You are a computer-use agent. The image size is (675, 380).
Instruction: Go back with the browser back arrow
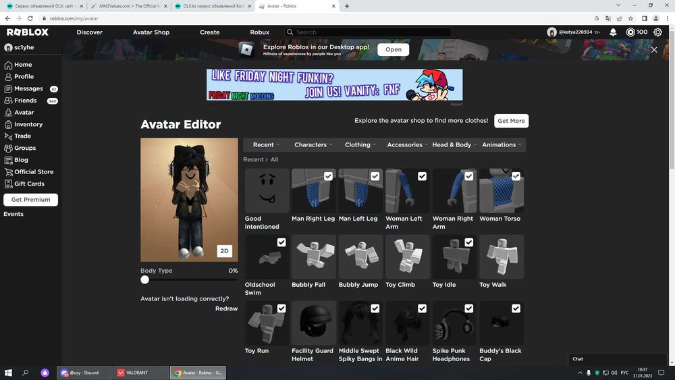[7, 18]
